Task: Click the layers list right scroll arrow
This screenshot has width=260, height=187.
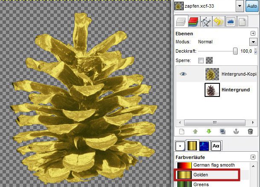Action: [x=253, y=122]
